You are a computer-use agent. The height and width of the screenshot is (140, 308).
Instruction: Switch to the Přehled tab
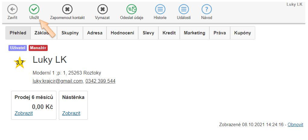pyautogui.click(x=18, y=33)
